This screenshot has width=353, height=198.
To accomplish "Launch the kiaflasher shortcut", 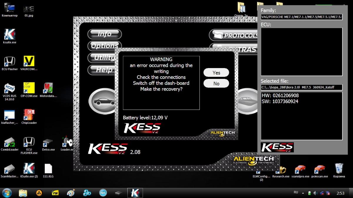I will point(9,117).
